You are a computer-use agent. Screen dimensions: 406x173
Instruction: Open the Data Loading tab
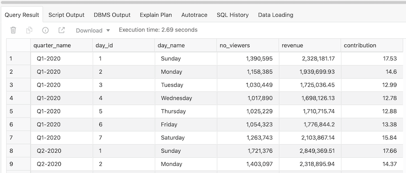pyautogui.click(x=276, y=15)
